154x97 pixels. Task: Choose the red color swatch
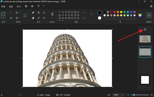point(114,12)
